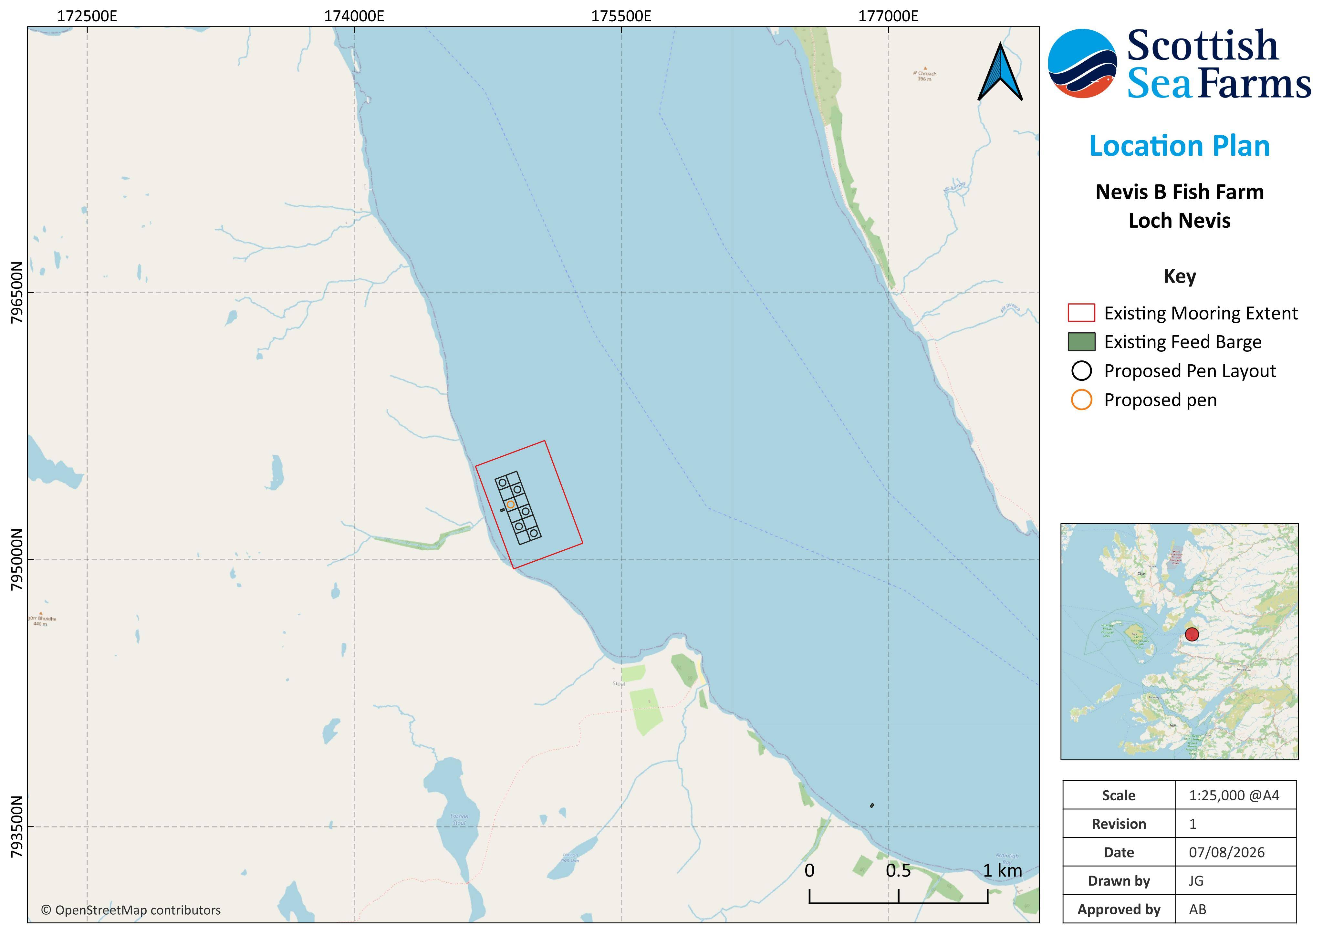Click the blue north arrow
Viewport: 1323px width, 935px height.
click(1000, 71)
